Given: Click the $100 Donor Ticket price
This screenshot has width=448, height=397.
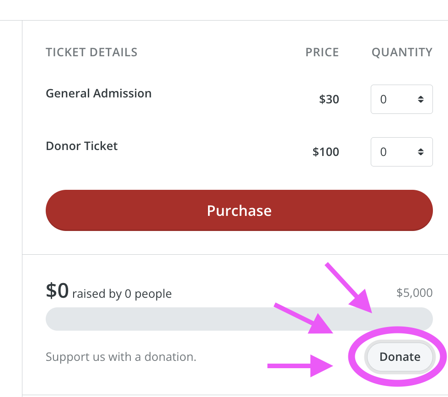Looking at the screenshot, I should click(325, 152).
